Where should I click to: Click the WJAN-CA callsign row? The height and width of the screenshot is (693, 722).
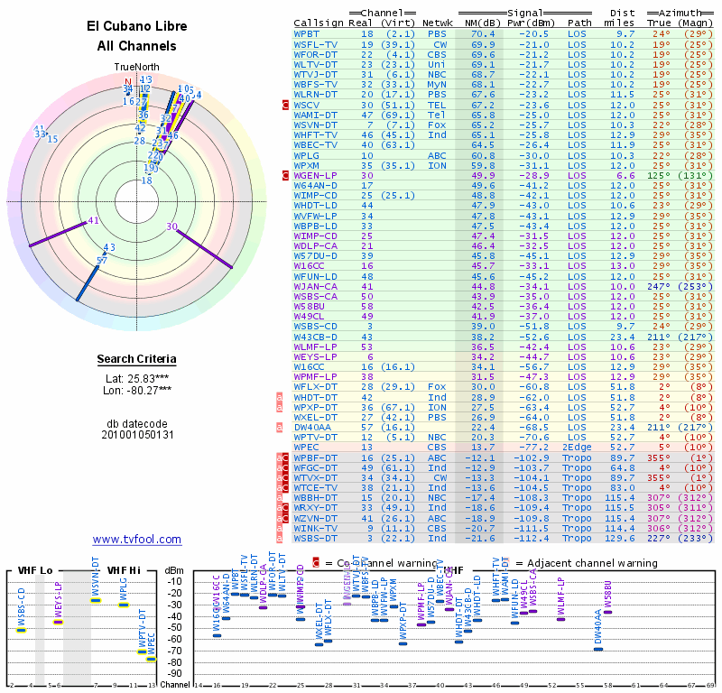point(316,286)
